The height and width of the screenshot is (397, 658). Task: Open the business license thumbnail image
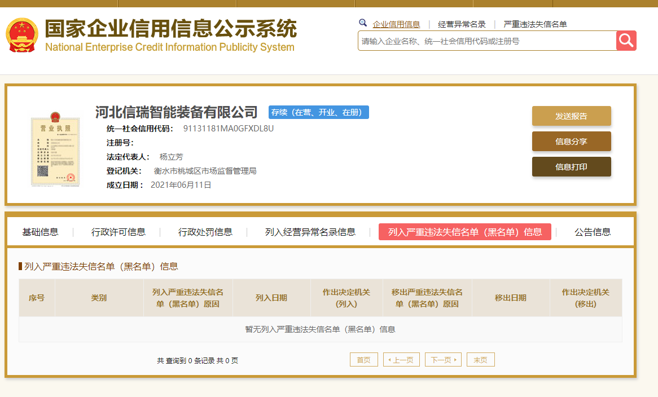coord(55,149)
